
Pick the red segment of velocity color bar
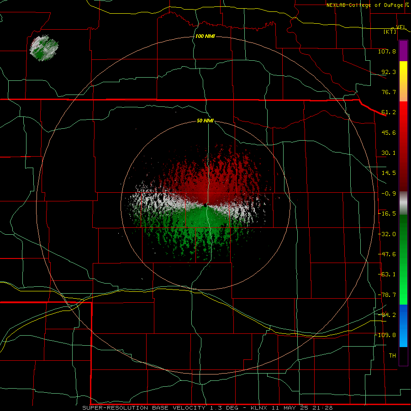[403, 146]
